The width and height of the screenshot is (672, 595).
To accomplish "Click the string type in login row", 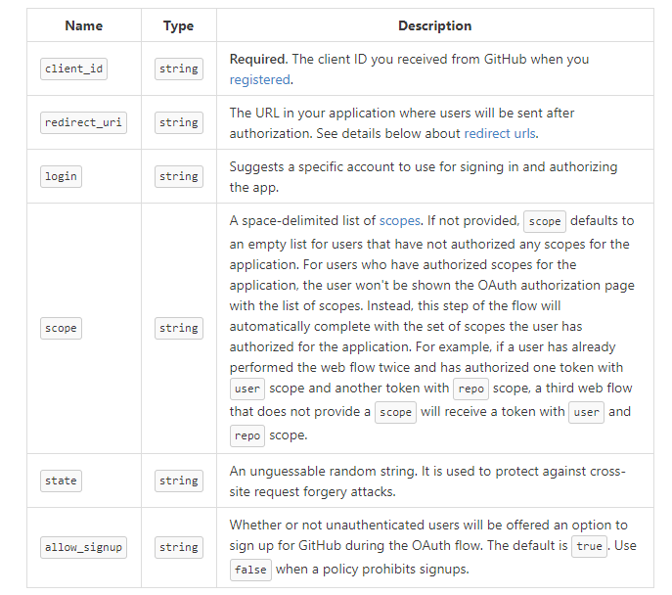I will [x=179, y=176].
